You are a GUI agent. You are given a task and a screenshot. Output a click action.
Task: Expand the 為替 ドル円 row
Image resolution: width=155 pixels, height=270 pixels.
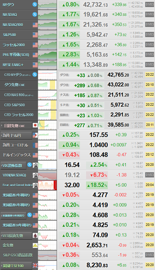16,136
